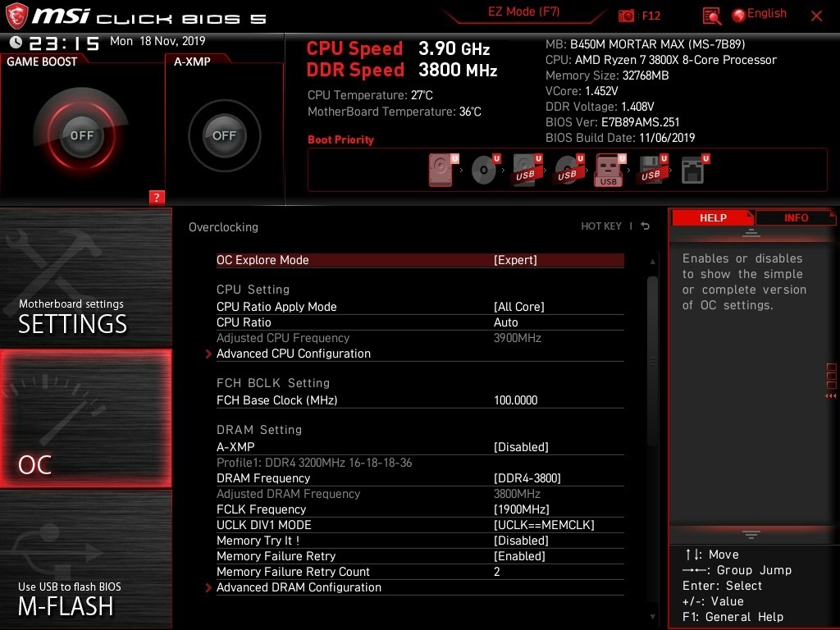Click settings list scrollbar up arrow

pos(652,262)
